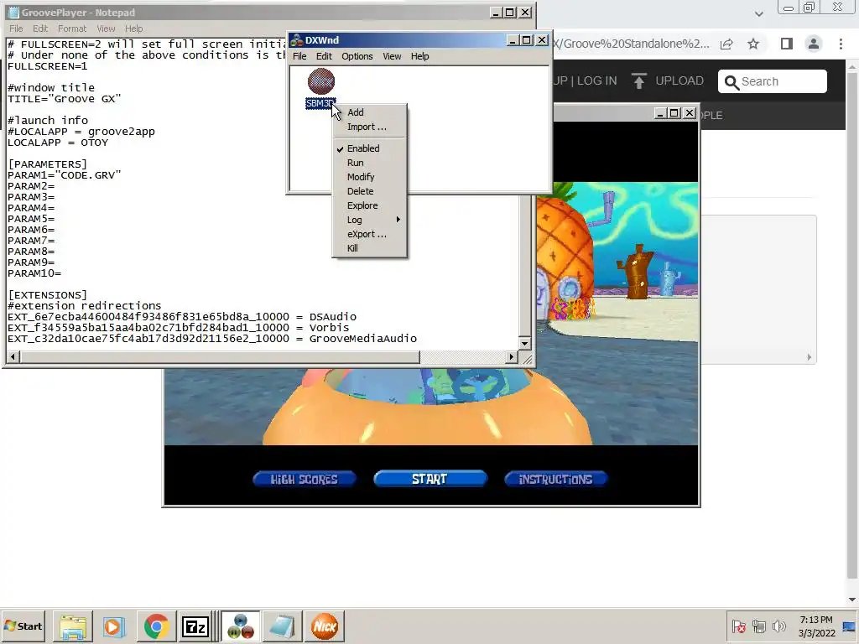Open Windows Media Player taskbar icon

(114, 626)
